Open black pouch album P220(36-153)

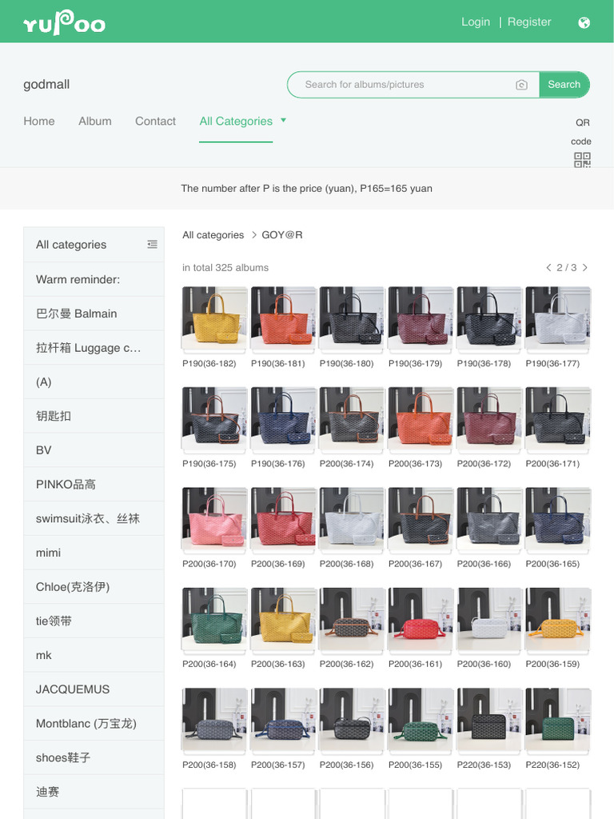[x=490, y=721]
